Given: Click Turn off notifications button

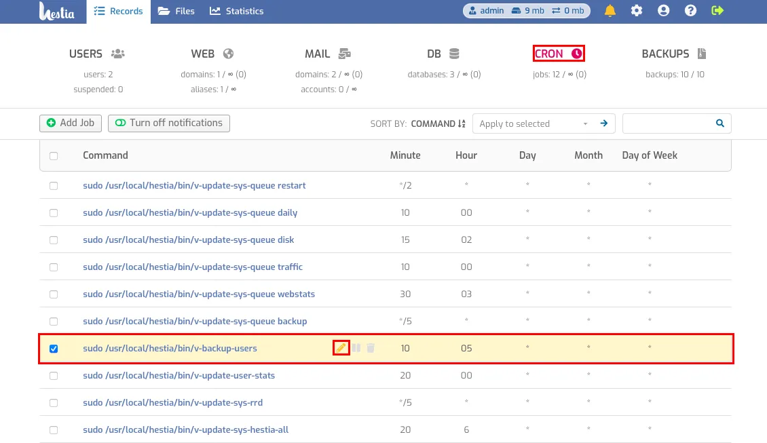Looking at the screenshot, I should [169, 123].
